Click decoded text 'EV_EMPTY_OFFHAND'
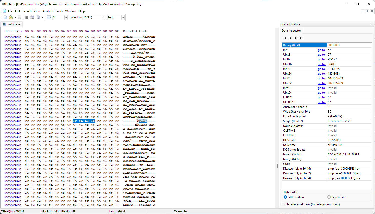Screen dimensions: 375x214 tap(139, 89)
